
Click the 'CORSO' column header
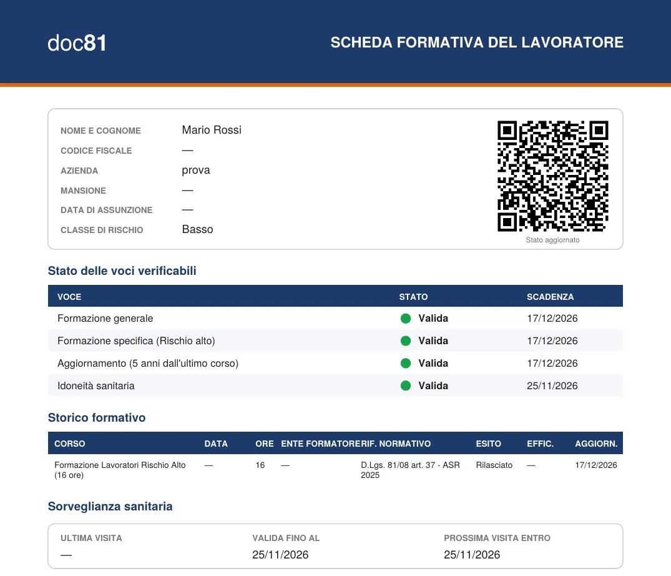pyautogui.click(x=70, y=444)
